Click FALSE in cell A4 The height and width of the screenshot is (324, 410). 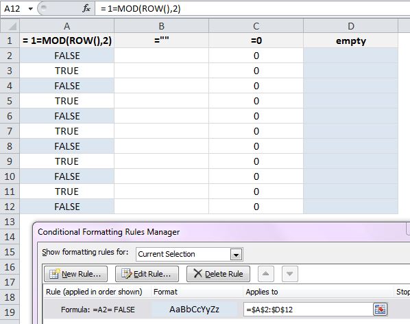[x=67, y=86]
